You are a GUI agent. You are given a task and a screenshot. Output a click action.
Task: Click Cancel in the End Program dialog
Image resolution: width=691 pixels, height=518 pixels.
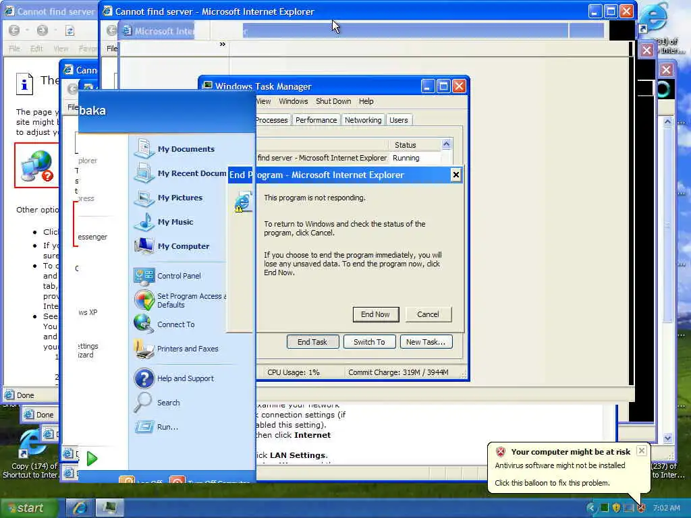pyautogui.click(x=428, y=314)
